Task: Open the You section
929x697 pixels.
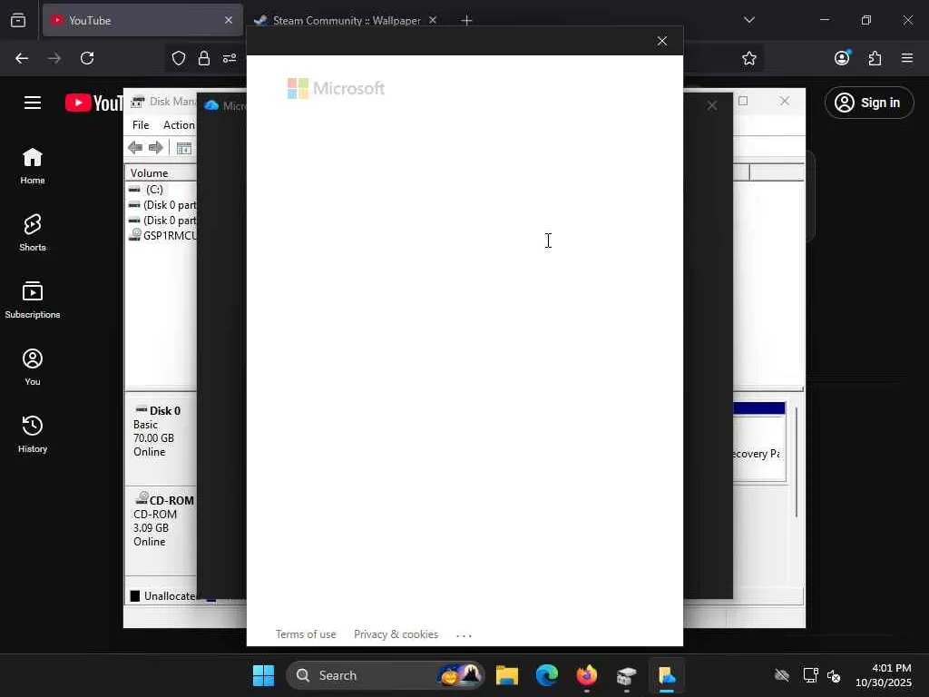Action: [x=33, y=367]
